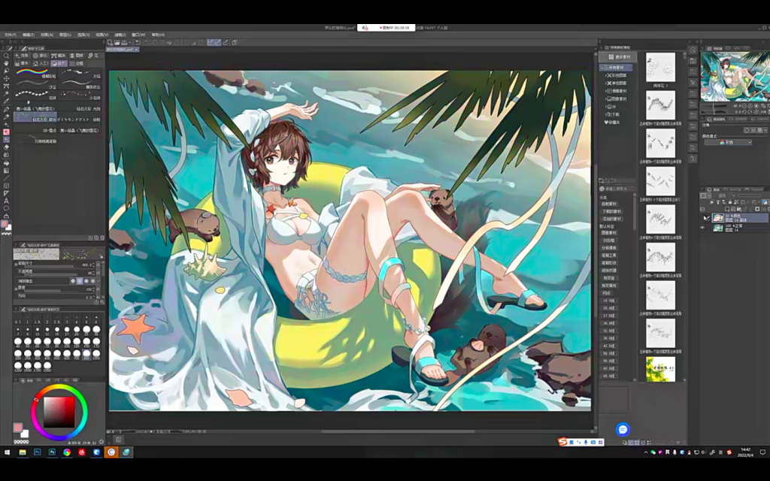Select the Zoom magnifier tool
770x481 pixels.
click(7, 56)
